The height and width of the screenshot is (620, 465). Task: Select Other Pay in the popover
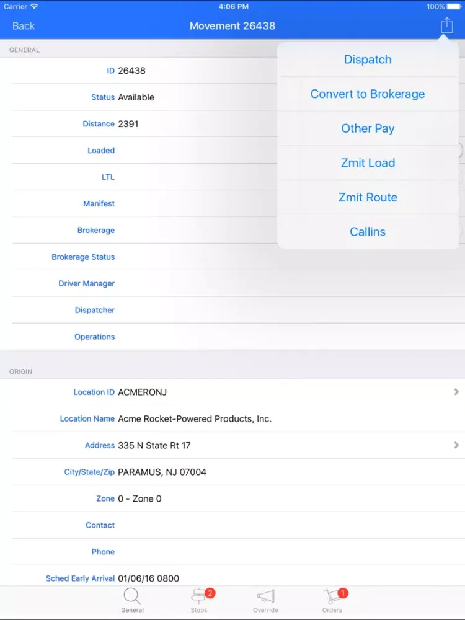click(x=368, y=128)
